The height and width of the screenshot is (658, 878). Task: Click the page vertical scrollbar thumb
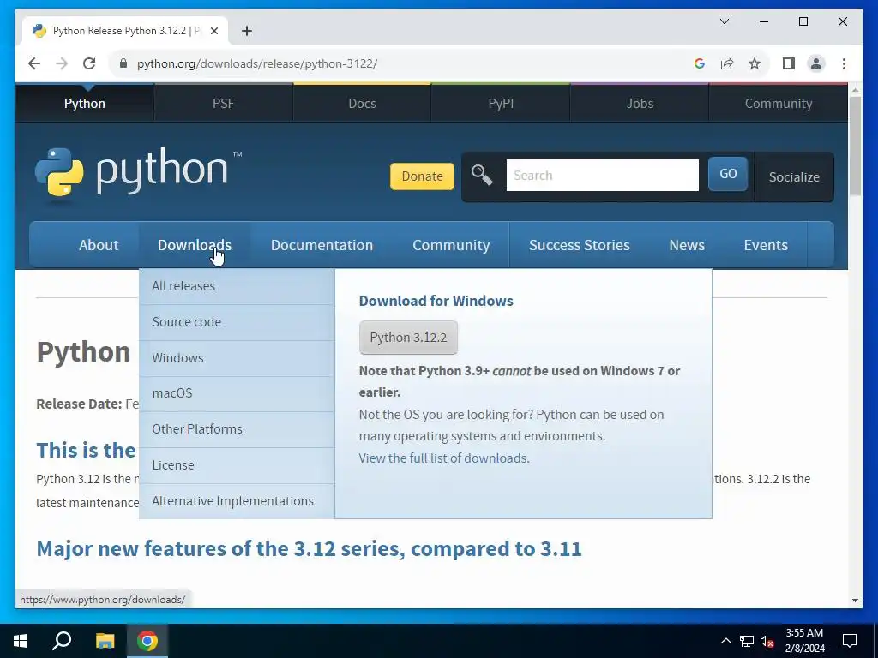pyautogui.click(x=855, y=146)
